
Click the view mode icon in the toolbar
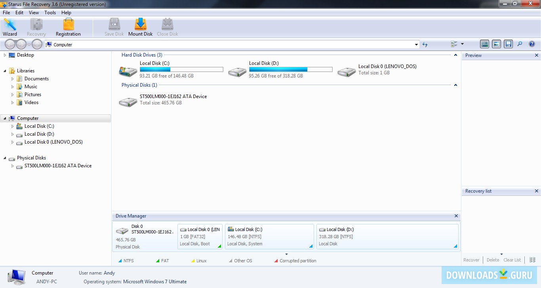click(454, 44)
